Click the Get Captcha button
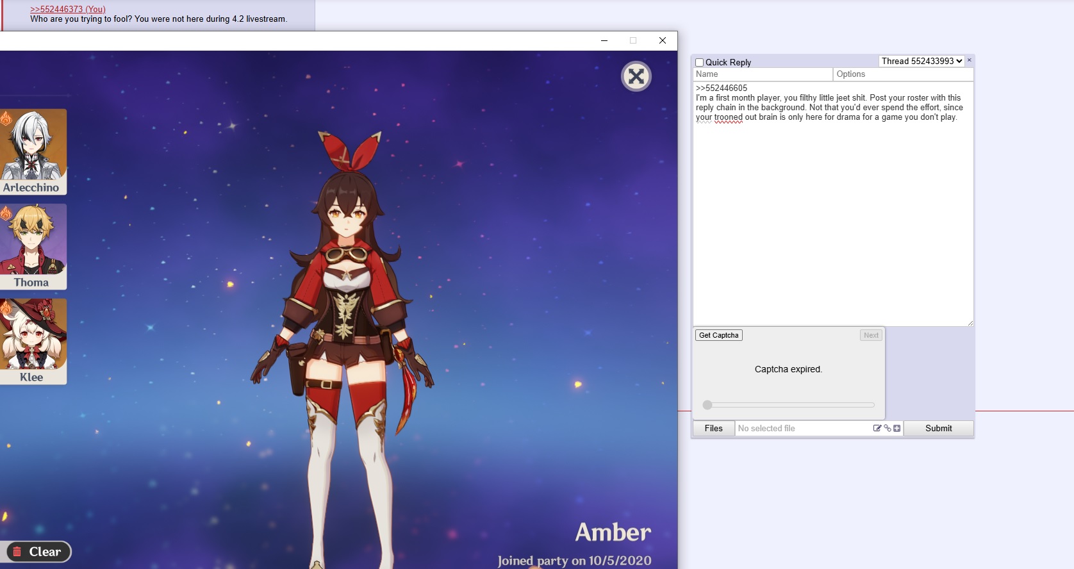The width and height of the screenshot is (1074, 569). [x=719, y=335]
